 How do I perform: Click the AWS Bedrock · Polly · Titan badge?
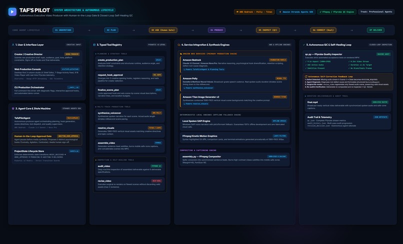(x=254, y=12)
